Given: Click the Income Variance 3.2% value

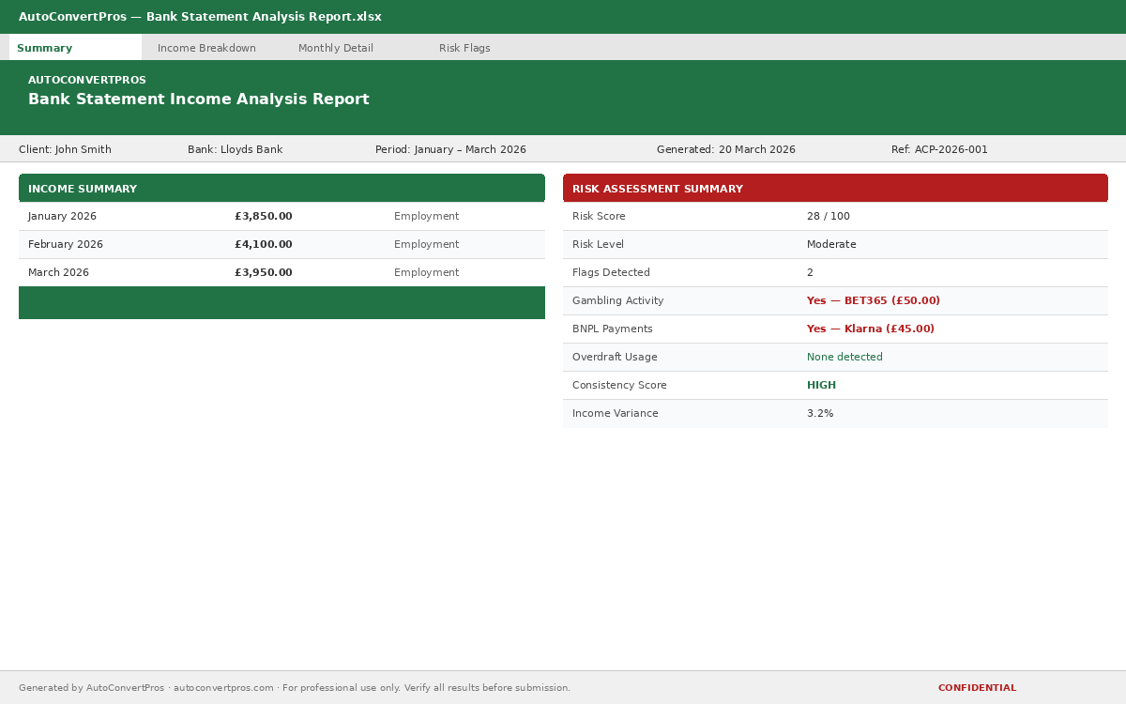Looking at the screenshot, I should pyautogui.click(x=820, y=414).
